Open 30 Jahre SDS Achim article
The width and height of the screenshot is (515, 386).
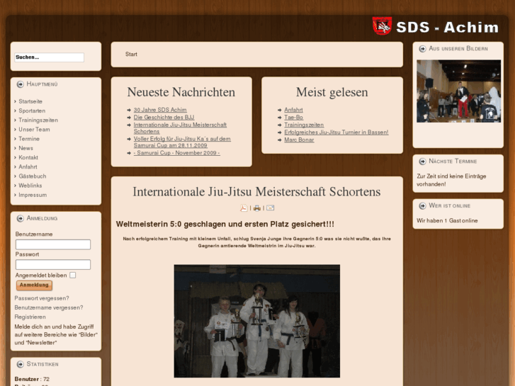(160, 110)
